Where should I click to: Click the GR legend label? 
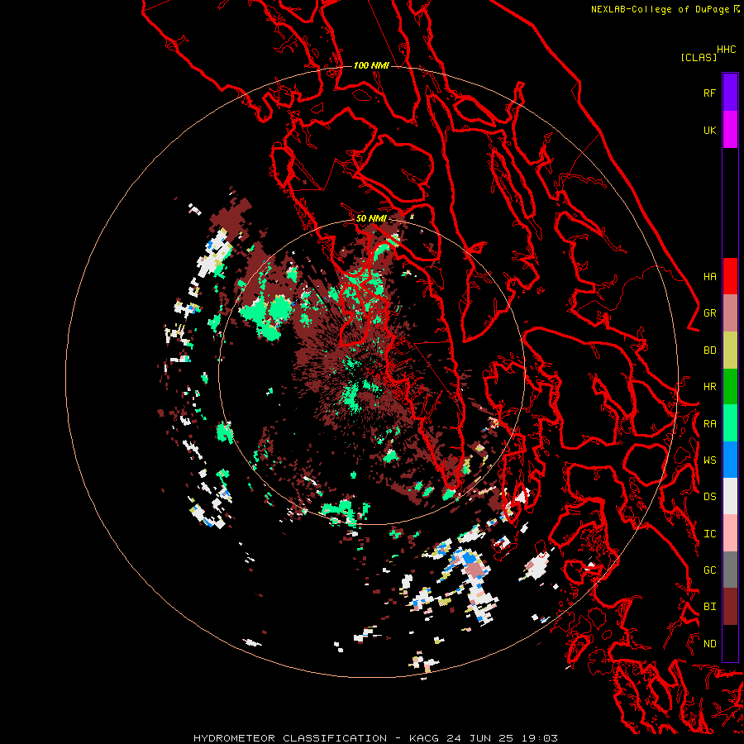tap(709, 313)
